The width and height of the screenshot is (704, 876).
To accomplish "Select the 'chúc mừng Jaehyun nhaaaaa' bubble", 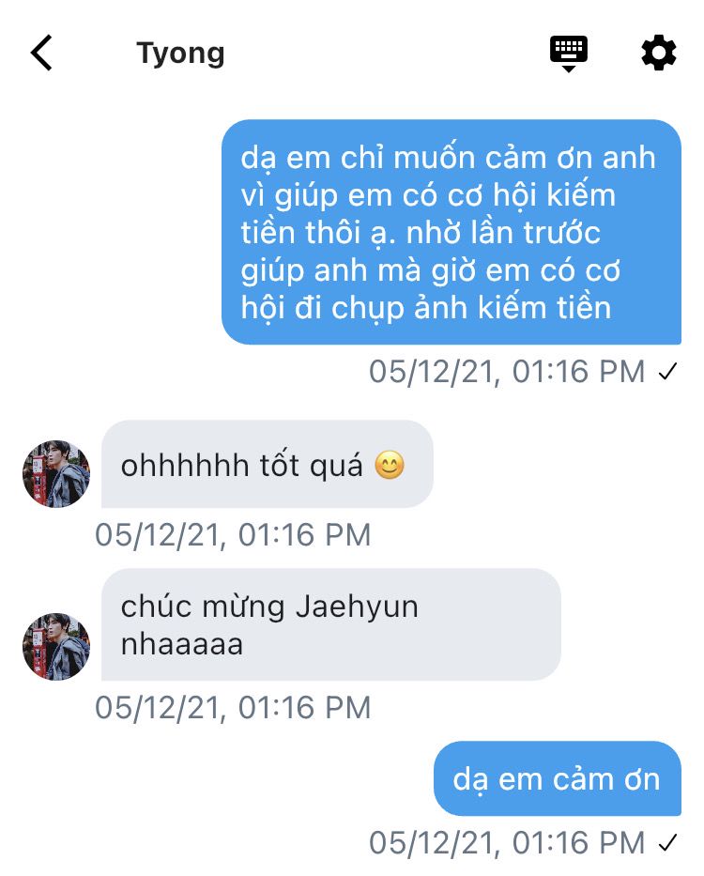I will (330, 624).
